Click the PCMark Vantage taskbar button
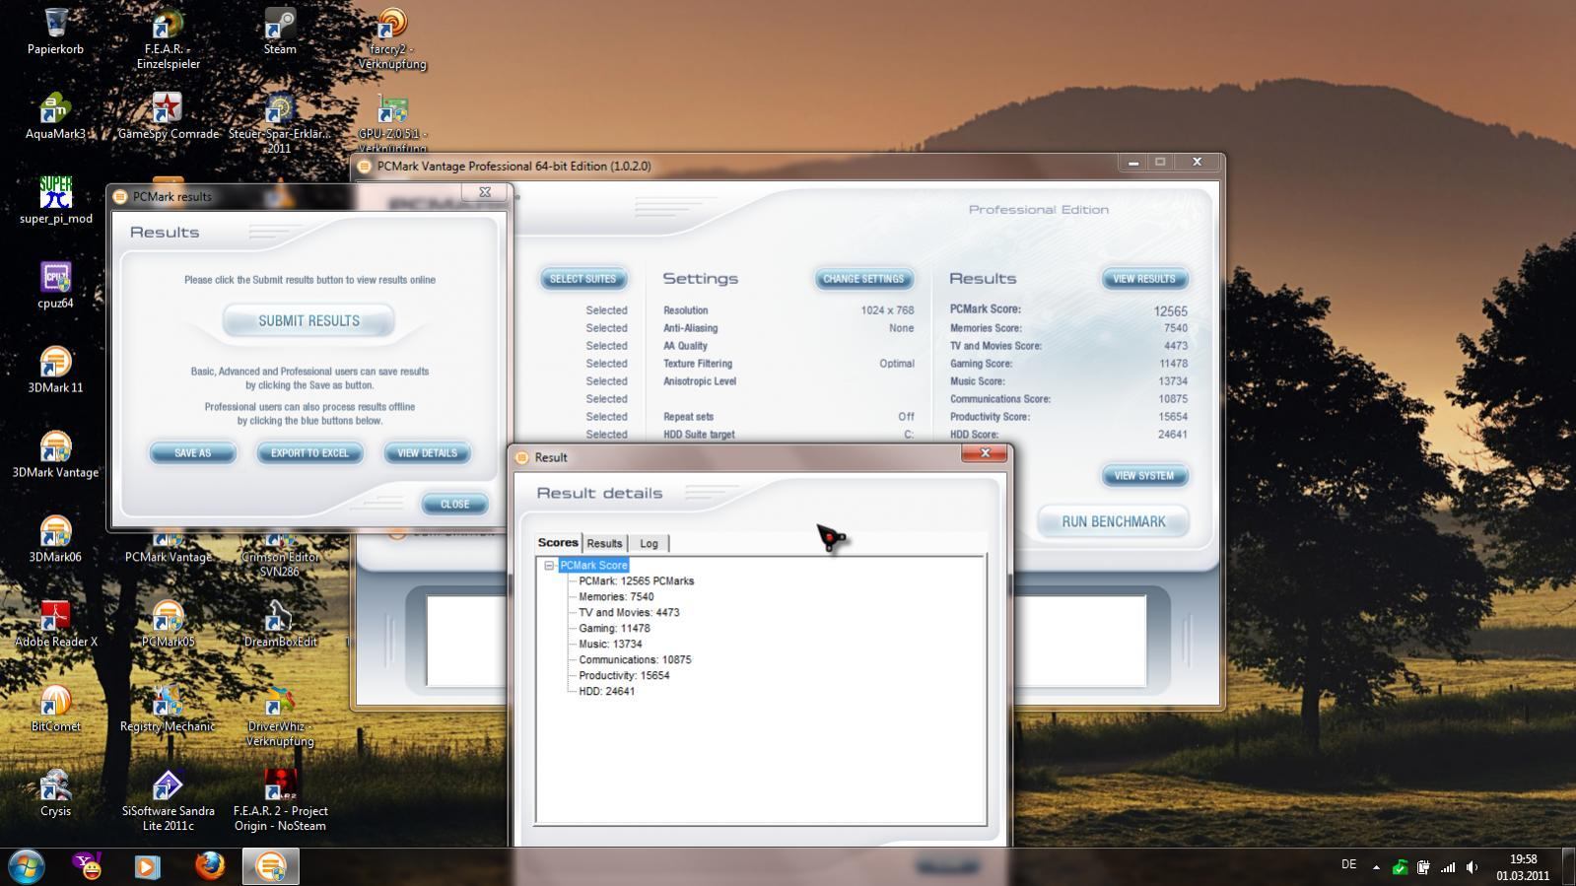Image resolution: width=1576 pixels, height=886 pixels. pyautogui.click(x=270, y=866)
